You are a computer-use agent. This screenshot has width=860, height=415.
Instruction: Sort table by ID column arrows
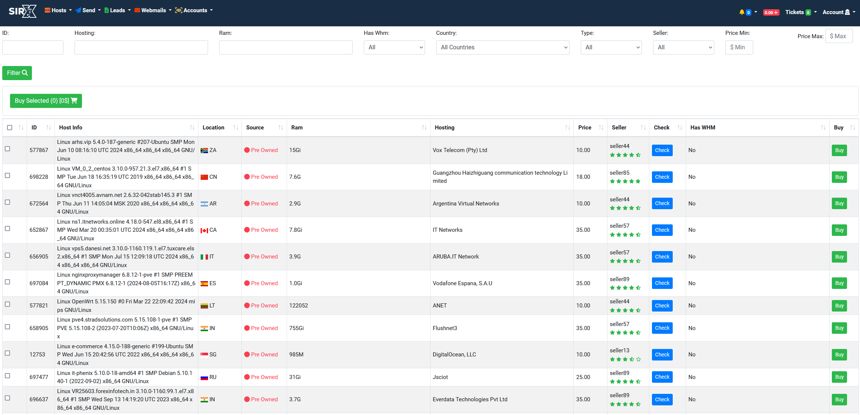point(49,128)
